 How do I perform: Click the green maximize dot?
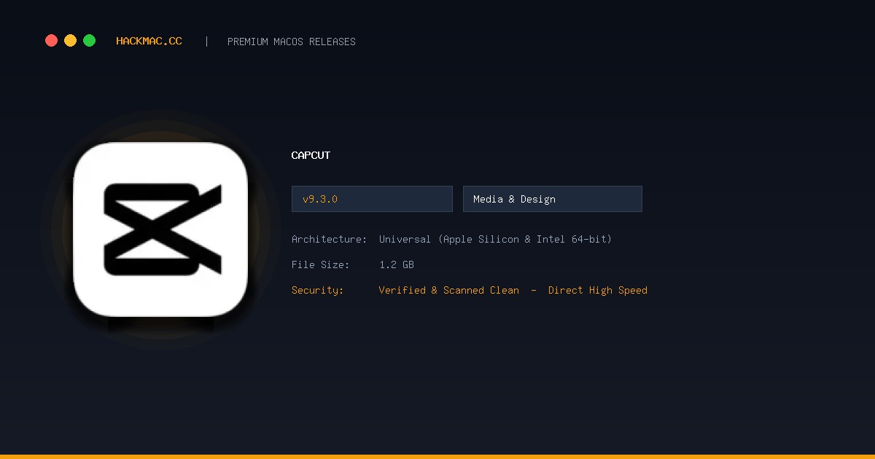(89, 41)
